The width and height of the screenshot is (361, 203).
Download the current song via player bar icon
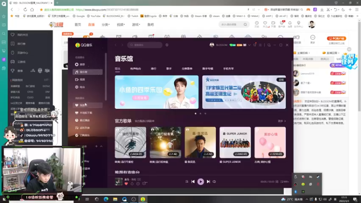(x=132, y=184)
